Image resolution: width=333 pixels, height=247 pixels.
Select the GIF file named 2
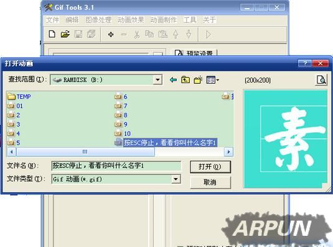14,115
